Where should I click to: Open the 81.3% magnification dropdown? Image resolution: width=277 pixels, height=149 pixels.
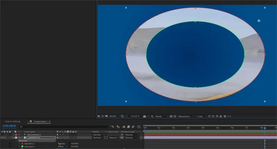[115, 117]
